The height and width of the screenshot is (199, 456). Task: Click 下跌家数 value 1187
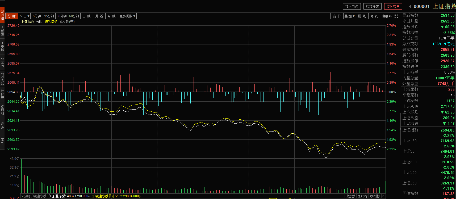click(450, 101)
